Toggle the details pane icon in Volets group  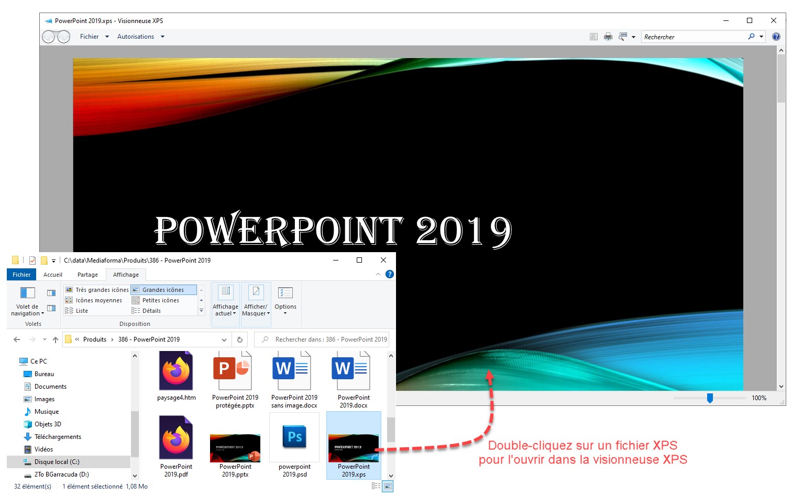tap(51, 309)
